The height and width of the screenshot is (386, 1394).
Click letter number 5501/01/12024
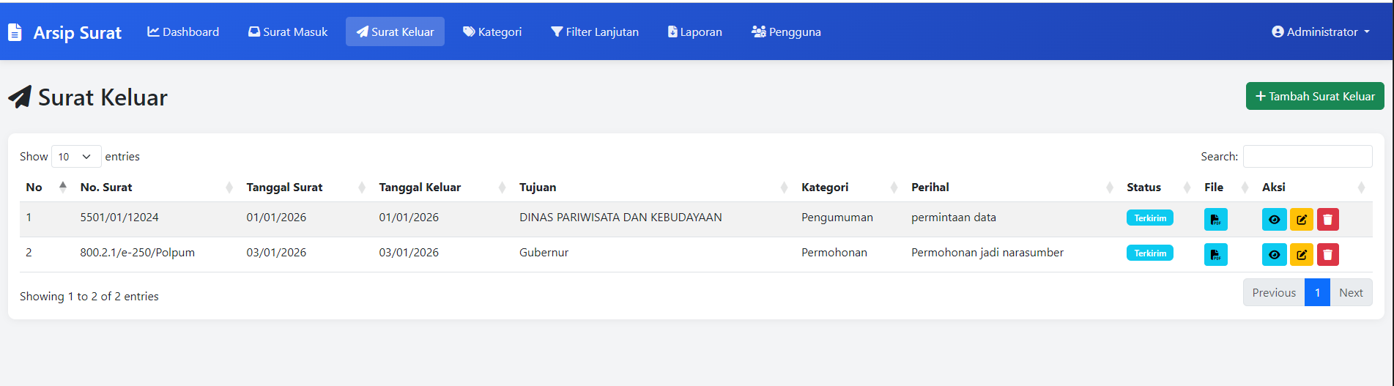pos(119,217)
